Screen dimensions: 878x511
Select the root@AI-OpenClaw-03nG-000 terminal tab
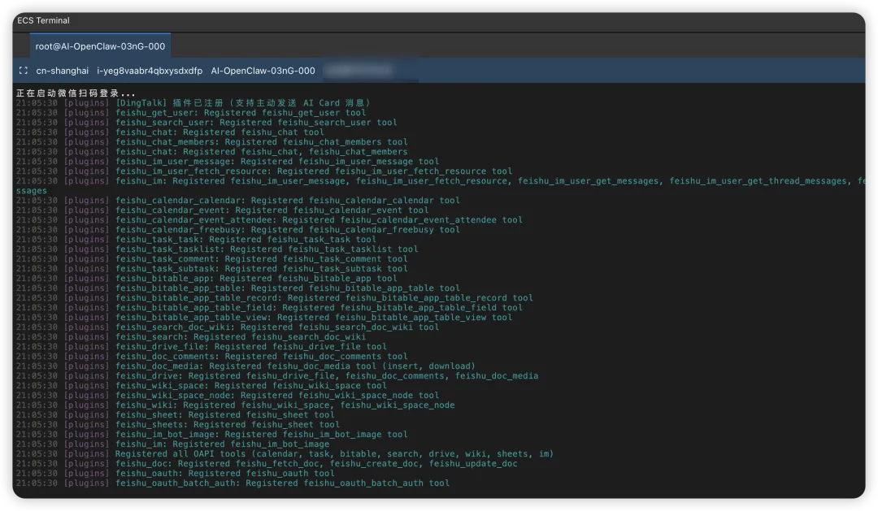[x=100, y=45]
